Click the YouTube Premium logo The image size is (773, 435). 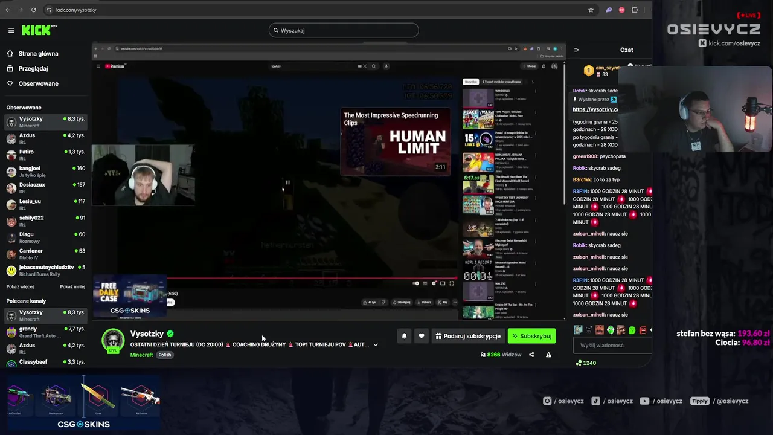tap(115, 66)
